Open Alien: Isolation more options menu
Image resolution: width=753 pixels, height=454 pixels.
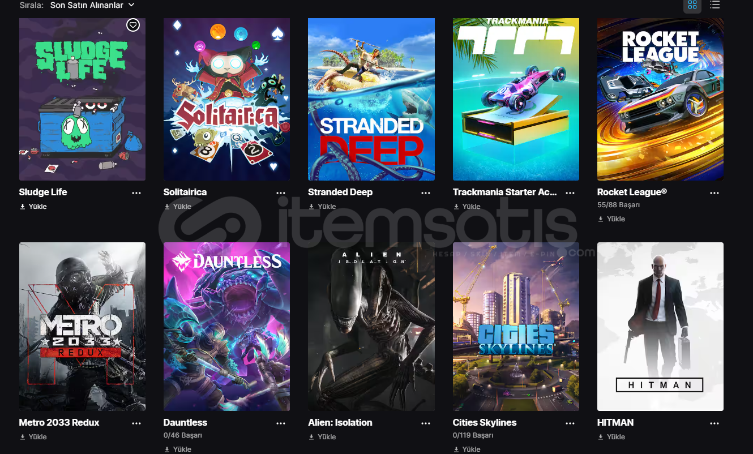426,423
